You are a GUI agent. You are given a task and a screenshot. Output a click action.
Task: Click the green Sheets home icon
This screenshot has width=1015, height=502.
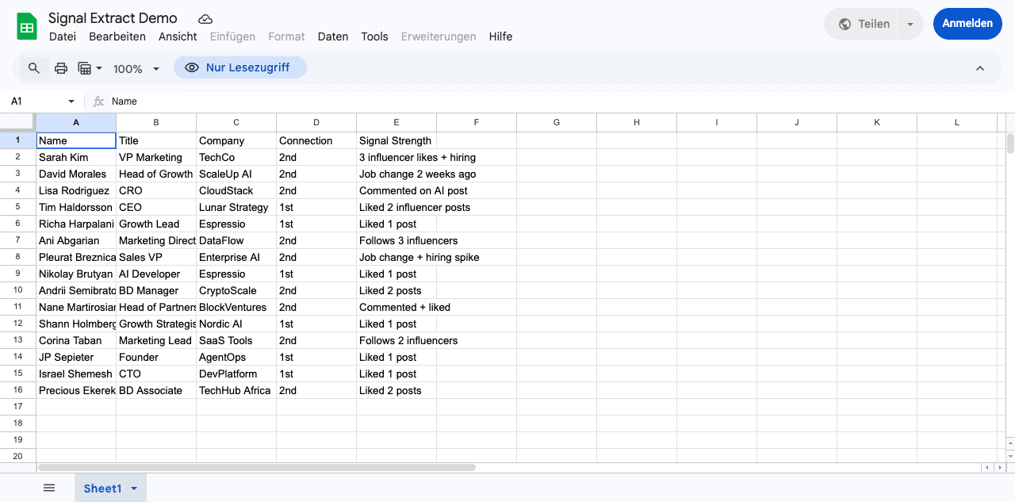[26, 25]
